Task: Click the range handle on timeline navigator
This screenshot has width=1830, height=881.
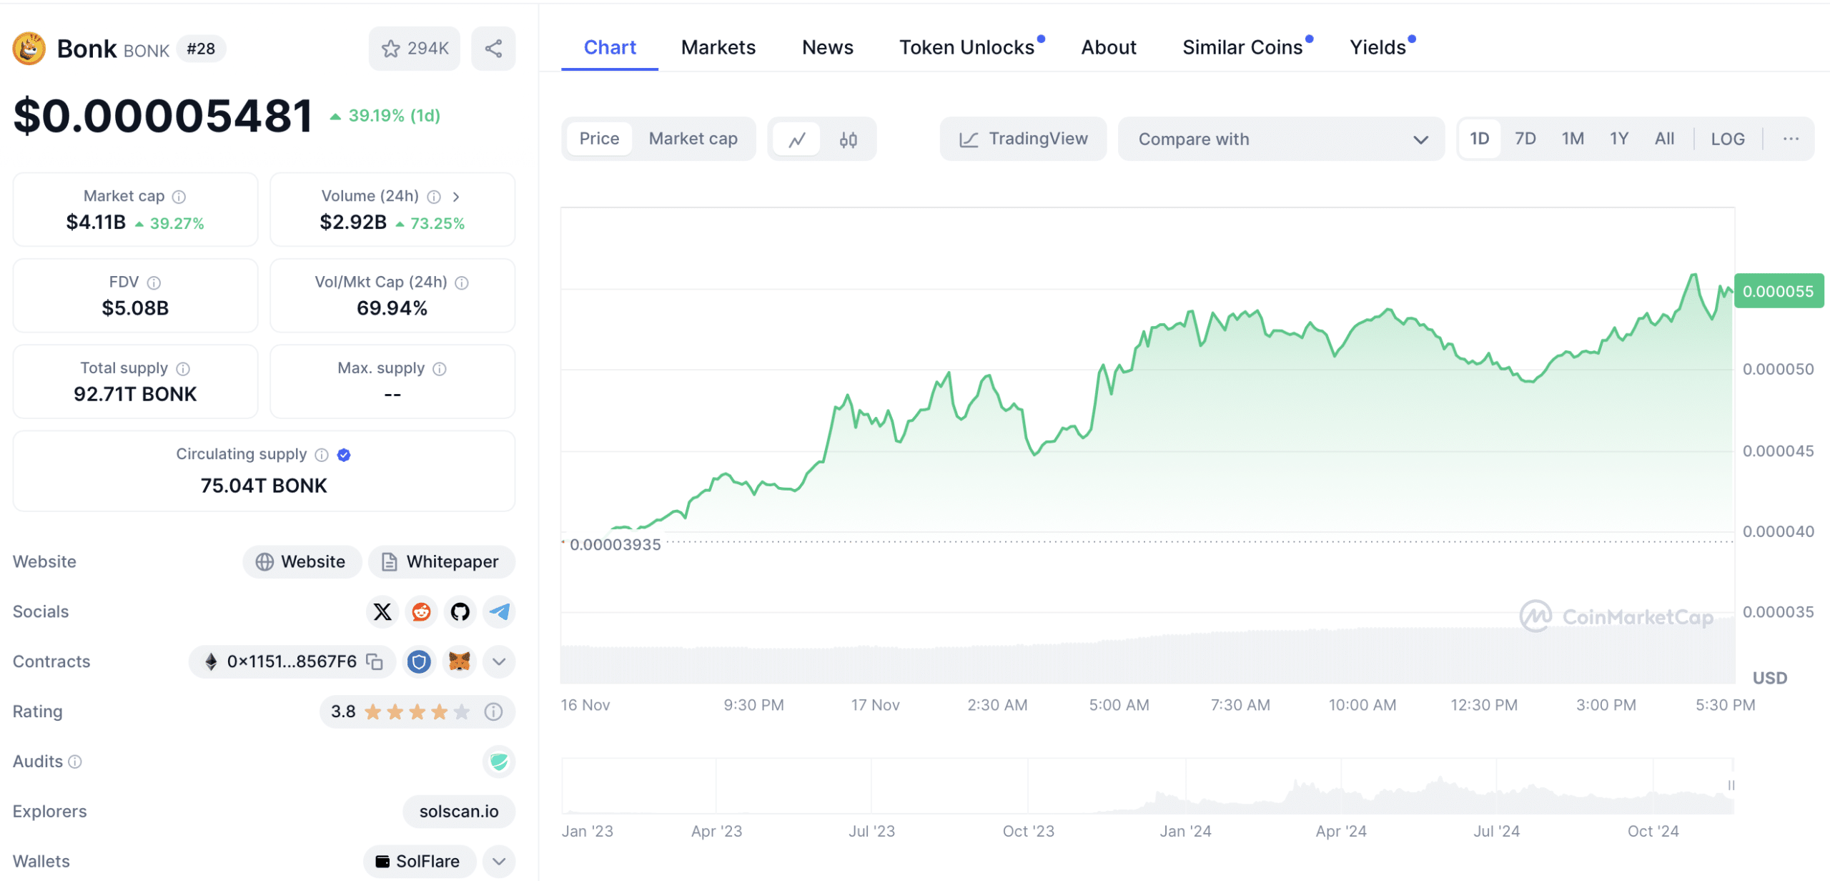Action: point(1731,785)
